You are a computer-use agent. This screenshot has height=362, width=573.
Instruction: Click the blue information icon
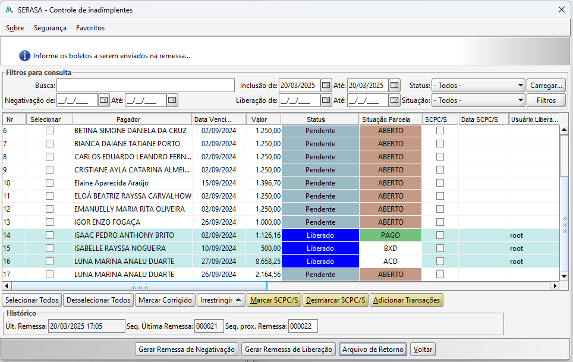(x=24, y=56)
